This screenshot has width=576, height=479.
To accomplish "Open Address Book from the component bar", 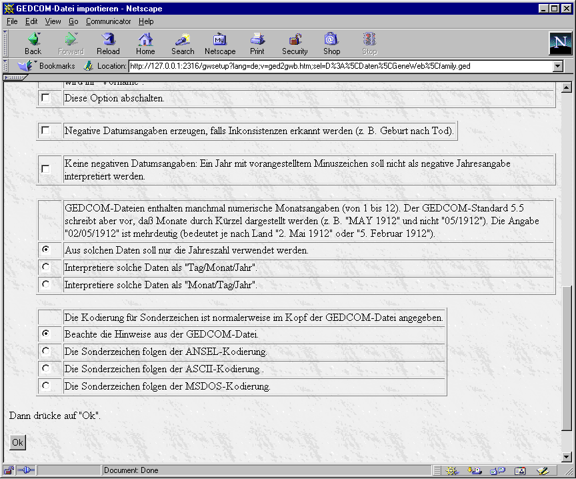I will 520,470.
